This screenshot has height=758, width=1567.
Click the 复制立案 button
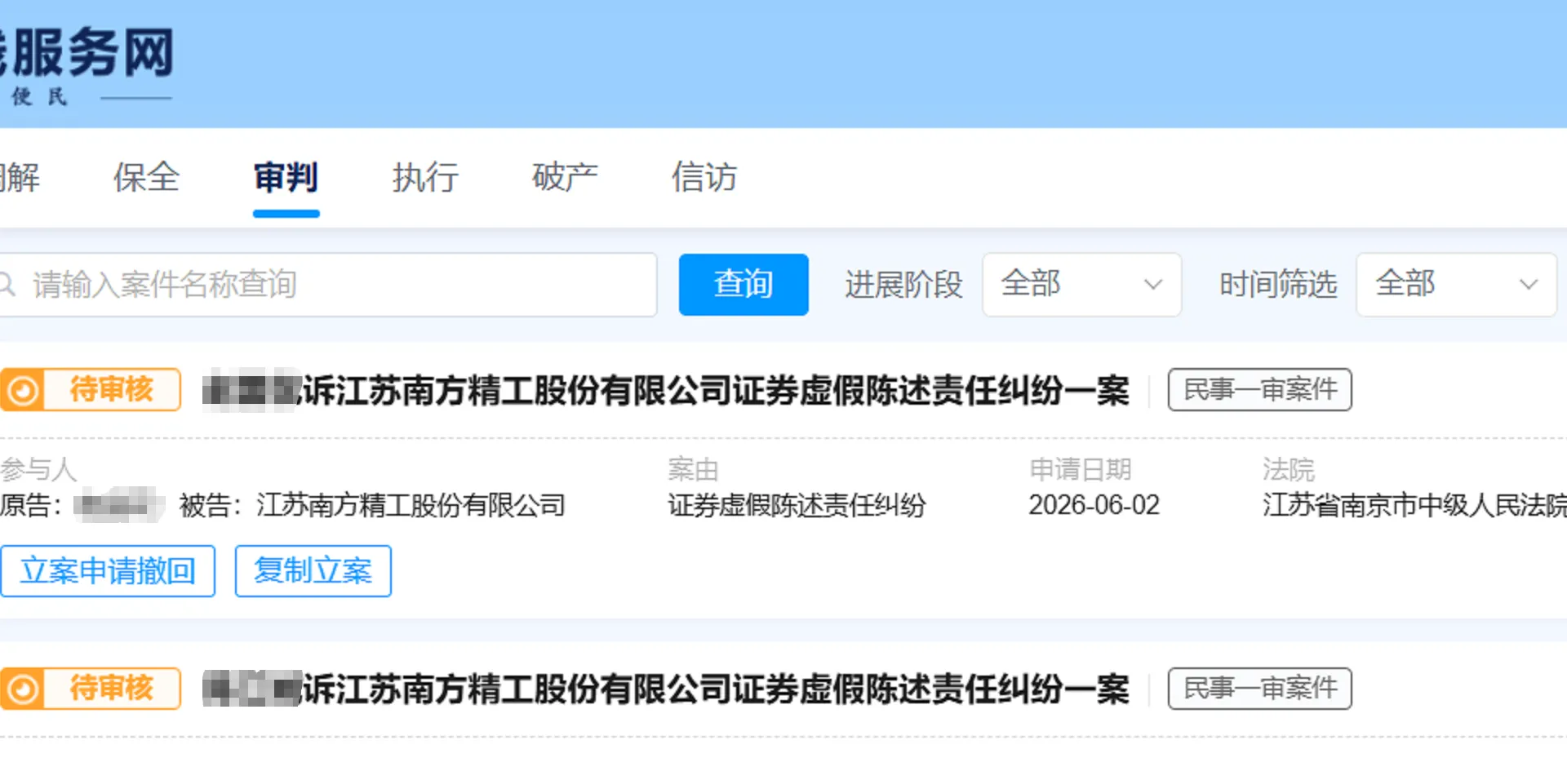point(313,571)
